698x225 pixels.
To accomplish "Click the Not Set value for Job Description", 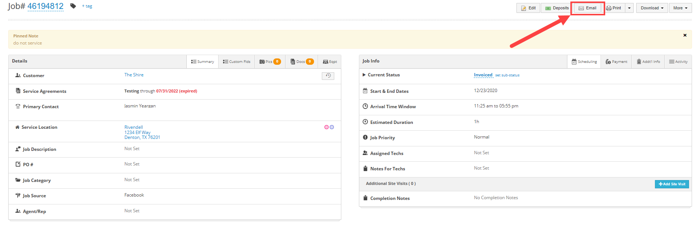I will pos(132,149).
